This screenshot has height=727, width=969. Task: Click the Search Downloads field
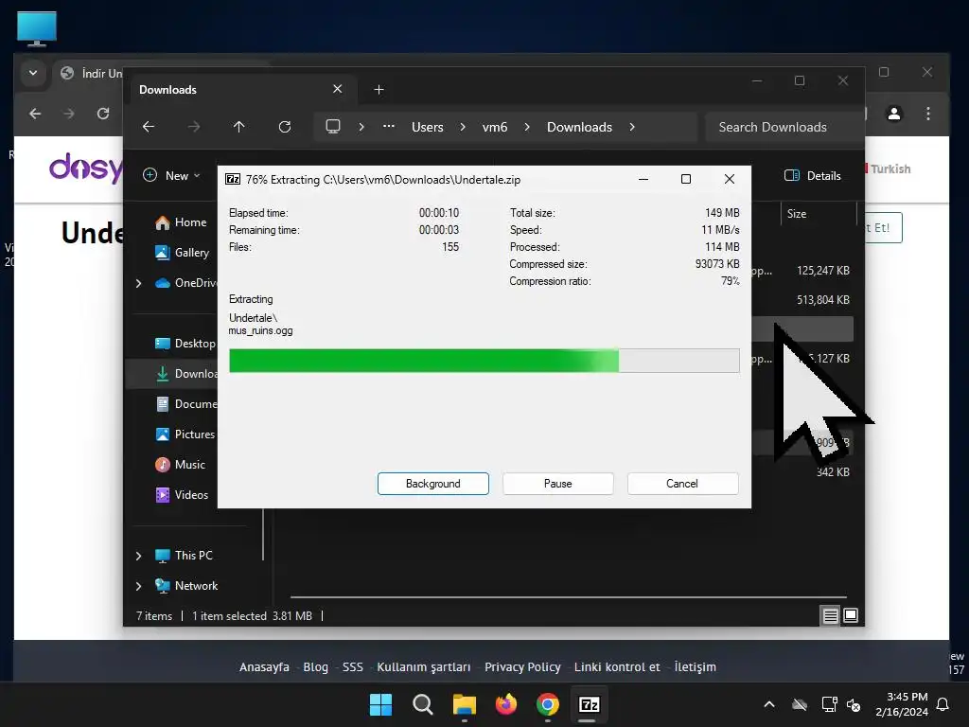click(784, 127)
